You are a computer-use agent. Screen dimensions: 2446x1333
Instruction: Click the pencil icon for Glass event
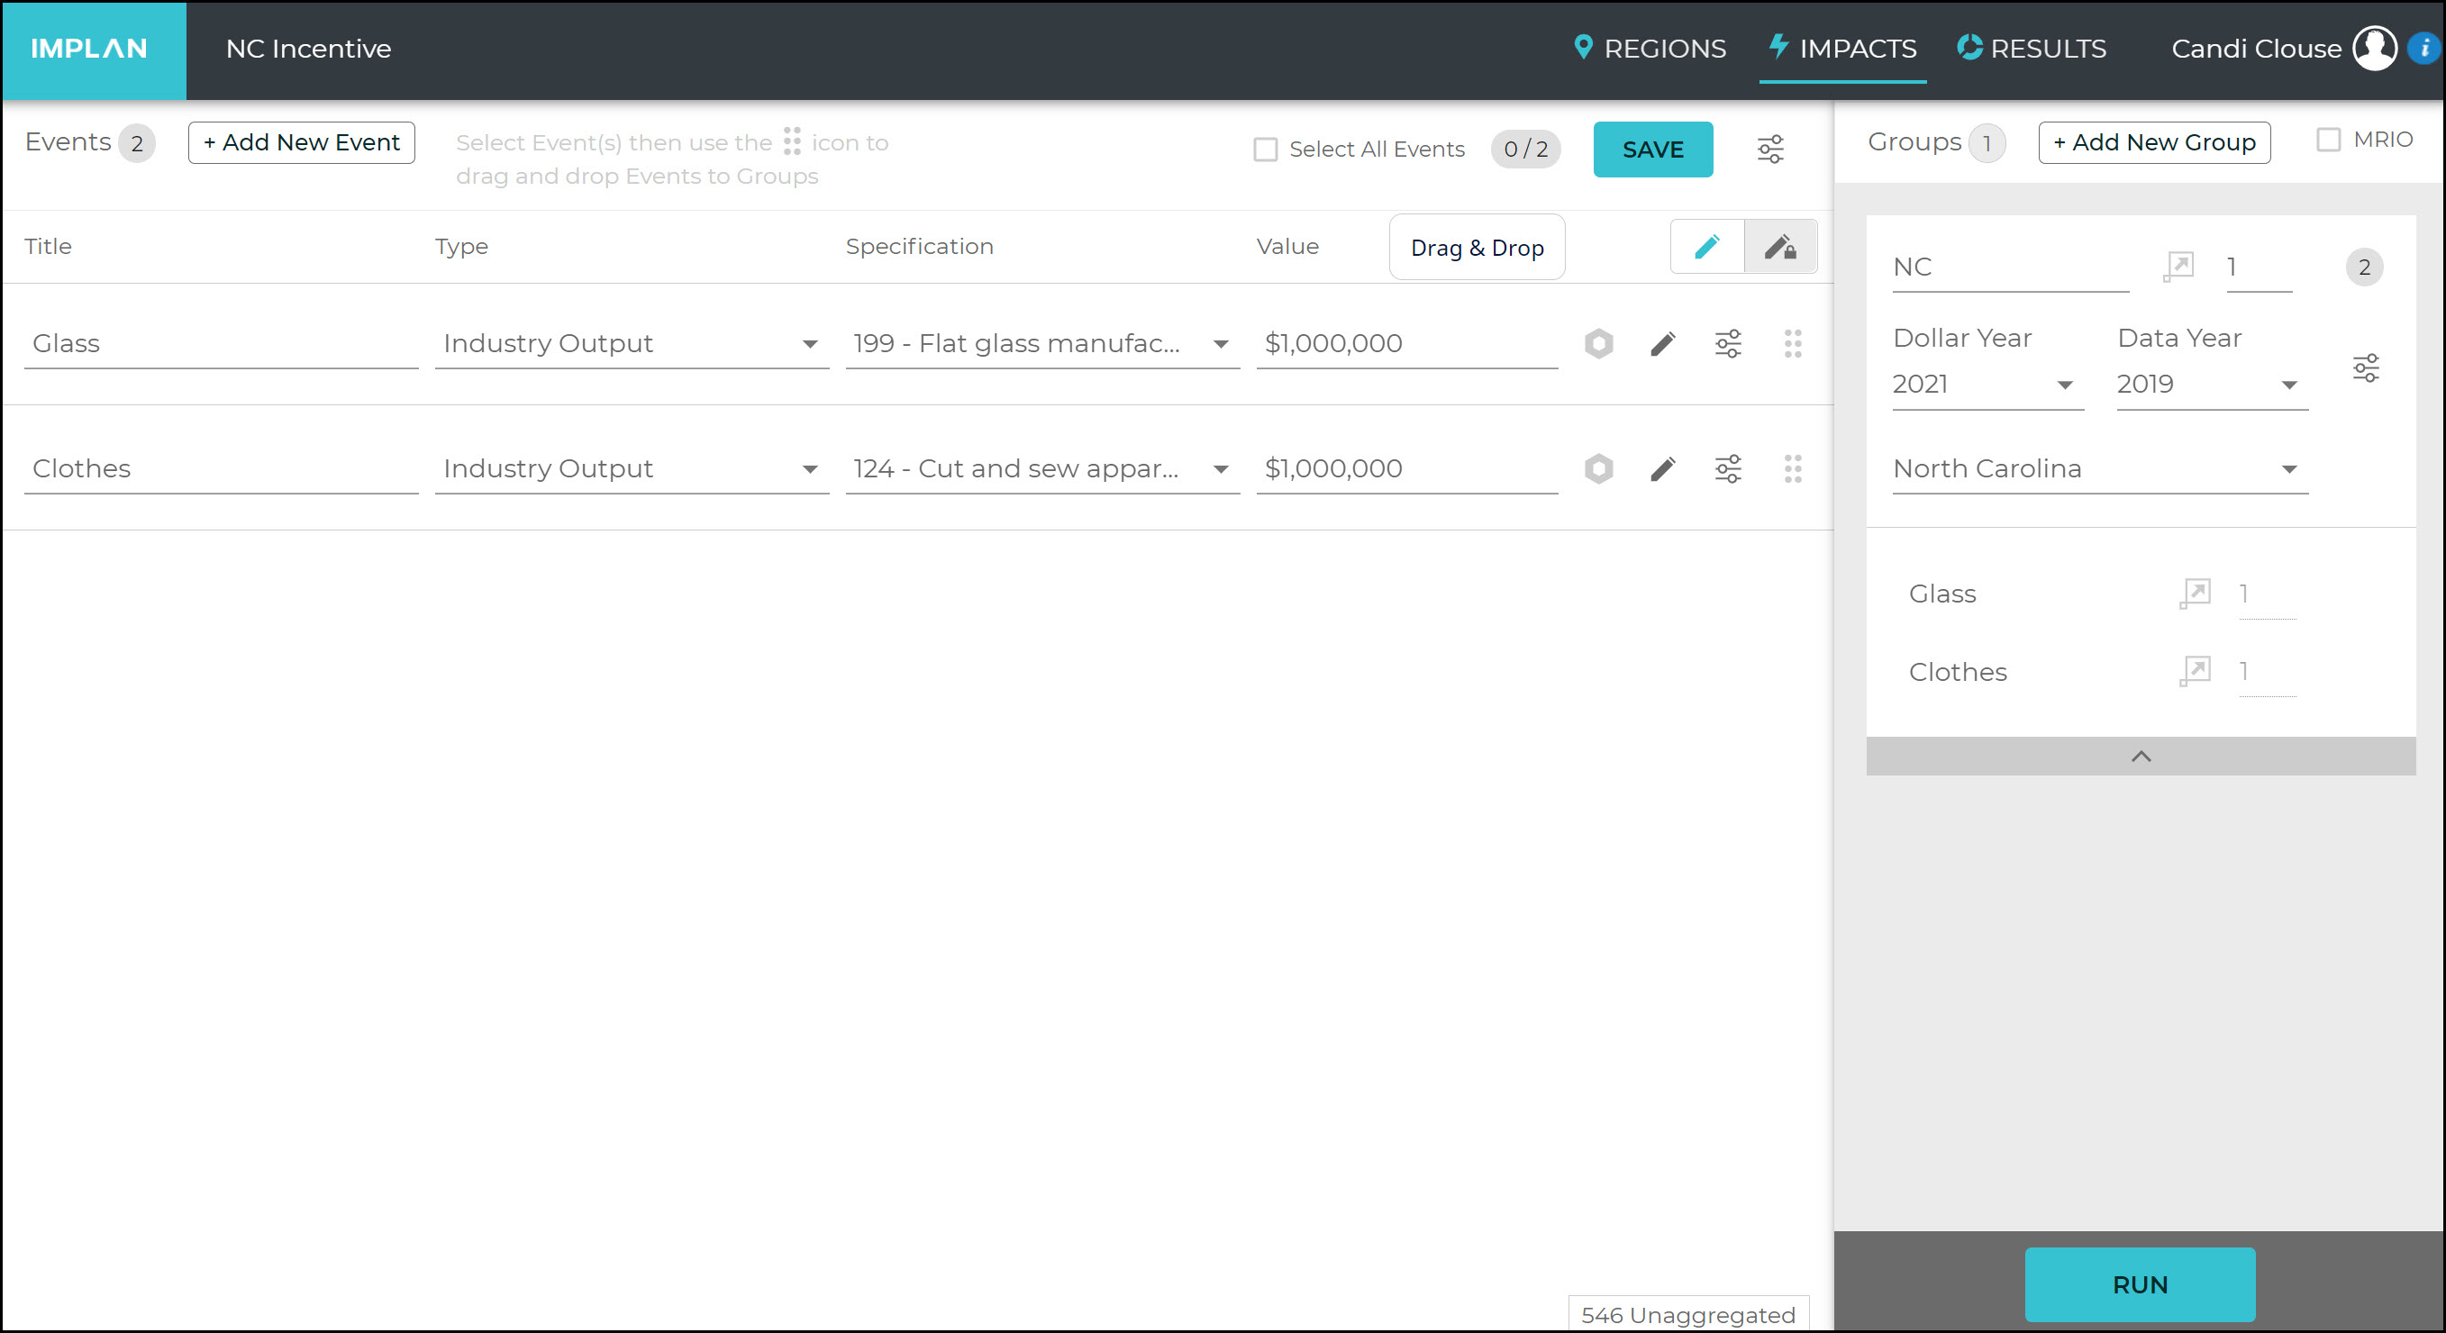[1662, 344]
